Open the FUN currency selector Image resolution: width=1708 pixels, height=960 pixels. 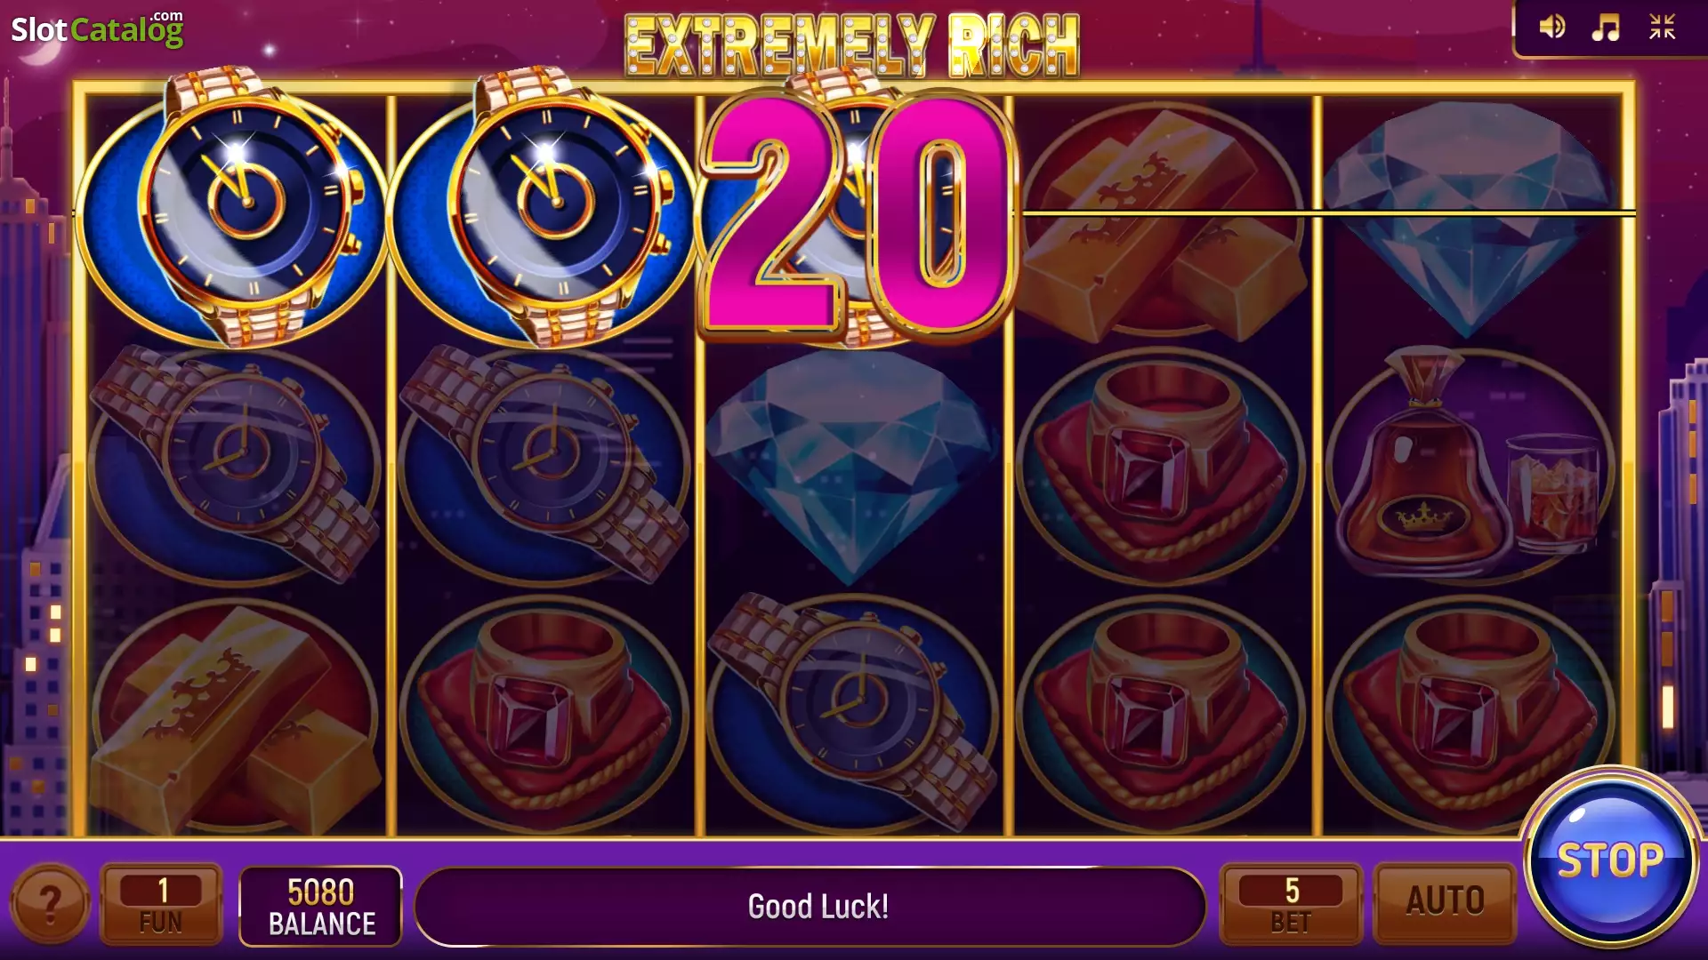pyautogui.click(x=161, y=904)
